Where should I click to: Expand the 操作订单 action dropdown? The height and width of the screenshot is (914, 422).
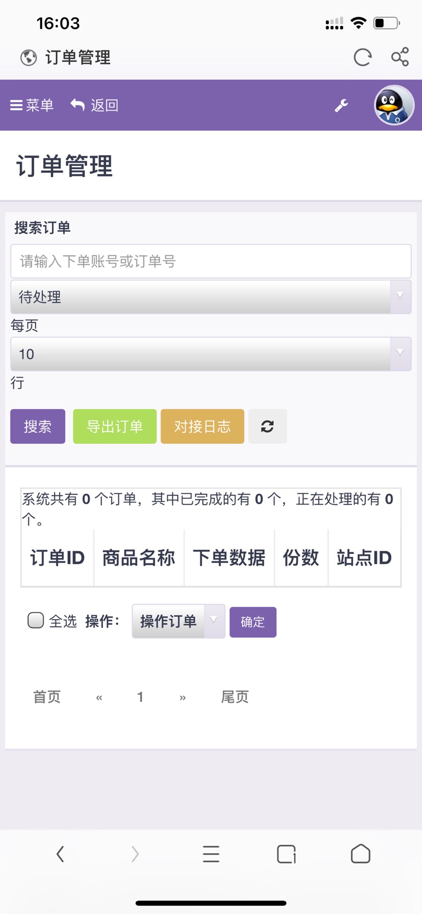pos(178,621)
